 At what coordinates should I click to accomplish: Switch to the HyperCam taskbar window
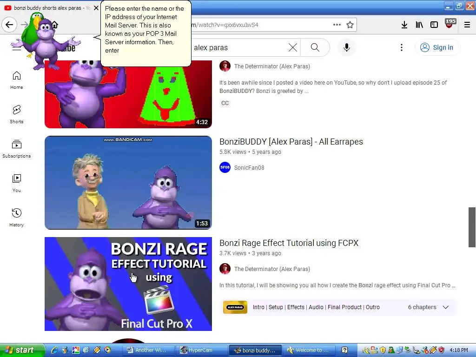pos(202,350)
